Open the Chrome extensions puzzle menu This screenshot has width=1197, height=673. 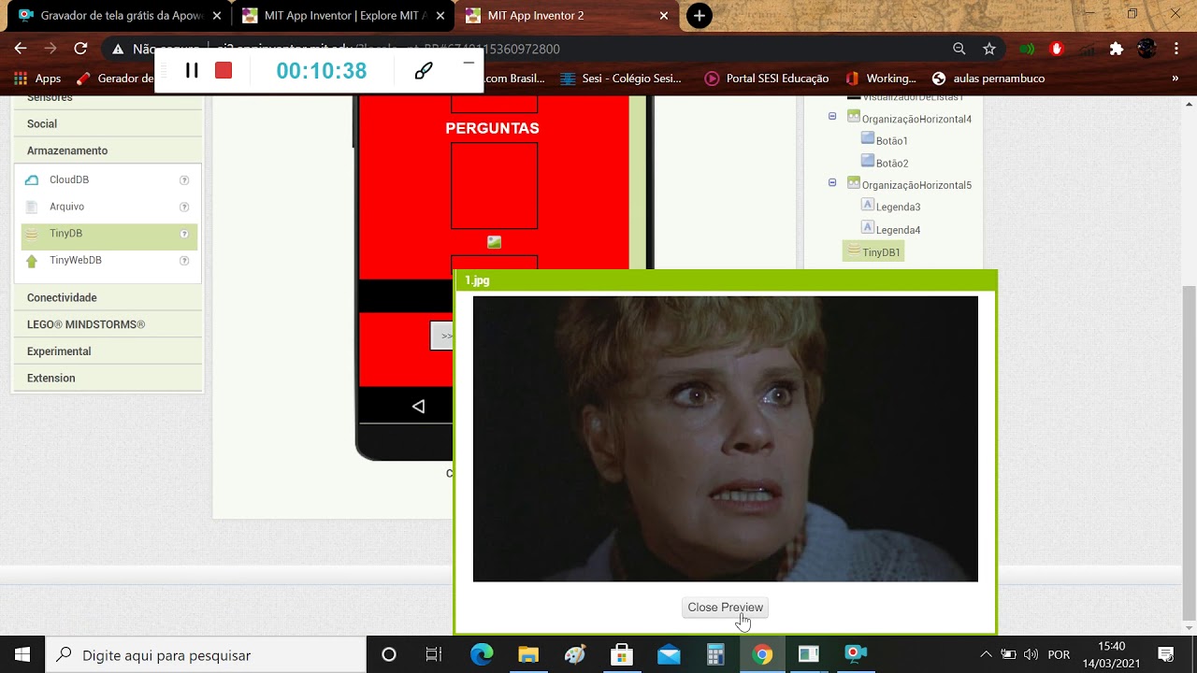(1116, 49)
